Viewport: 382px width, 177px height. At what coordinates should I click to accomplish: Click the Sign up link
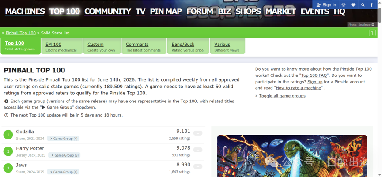[x=314, y=82]
